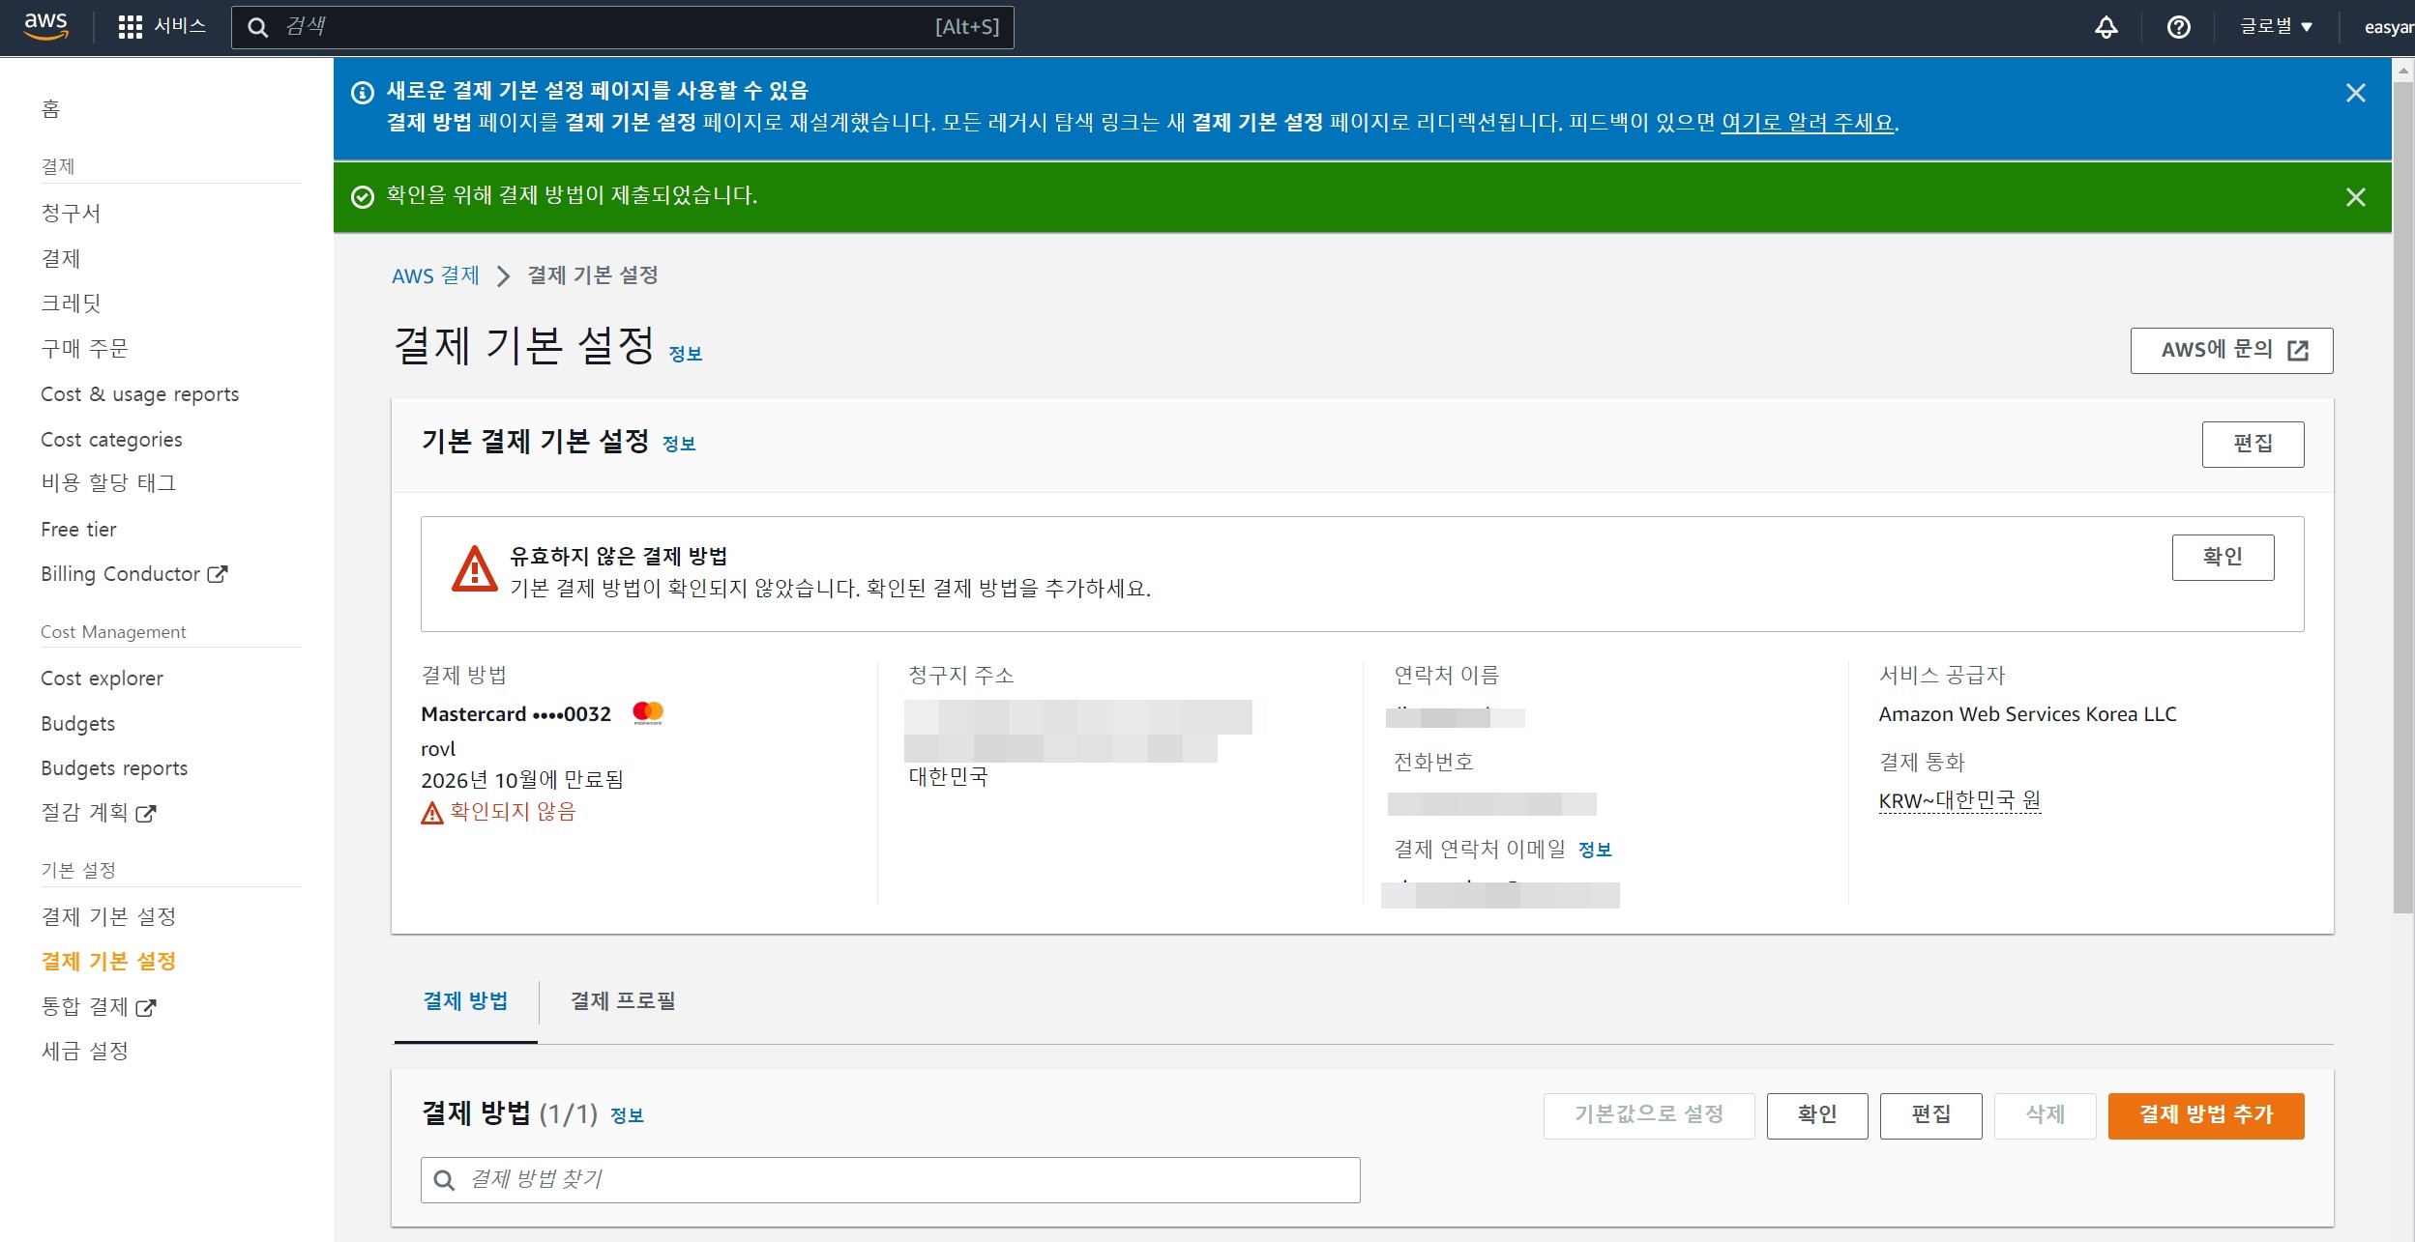This screenshot has height=1242, width=2415.
Task: Close the blue info banner
Action: point(2355,93)
